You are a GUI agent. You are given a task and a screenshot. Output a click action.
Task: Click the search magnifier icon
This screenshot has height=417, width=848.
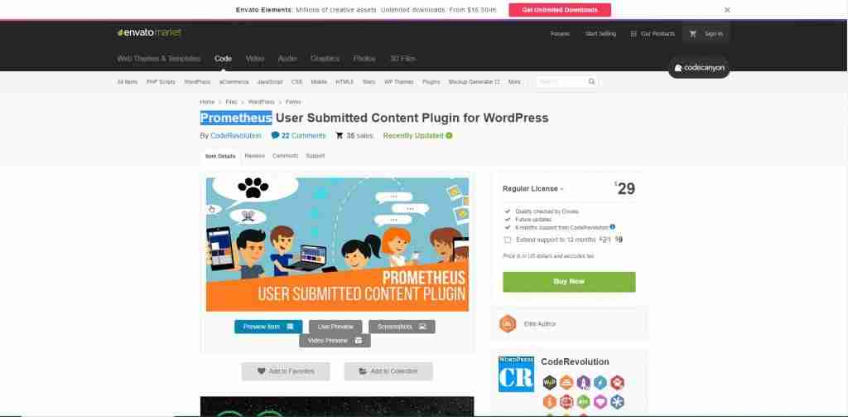pos(591,82)
